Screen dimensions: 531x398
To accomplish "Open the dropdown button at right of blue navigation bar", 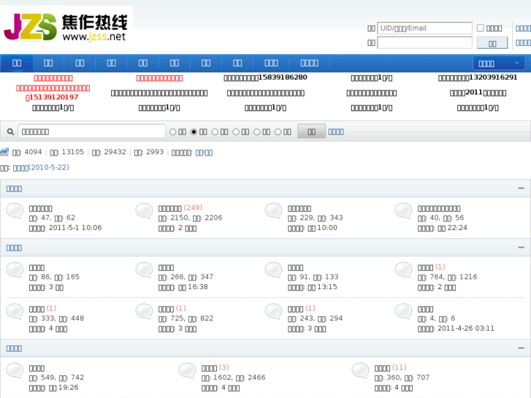I will (499, 64).
